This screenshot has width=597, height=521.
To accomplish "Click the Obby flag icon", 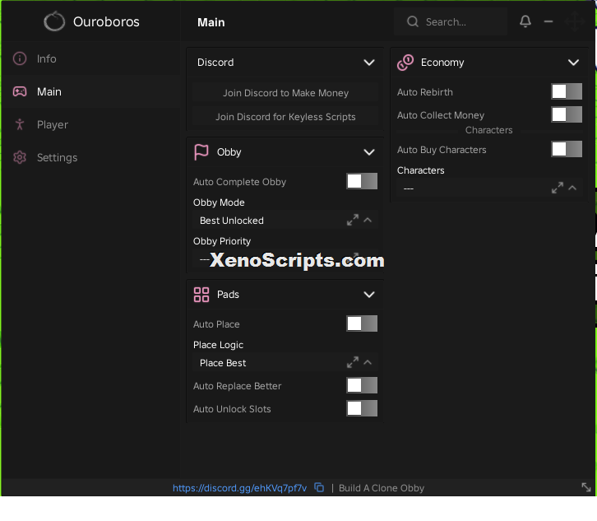I will 201,152.
